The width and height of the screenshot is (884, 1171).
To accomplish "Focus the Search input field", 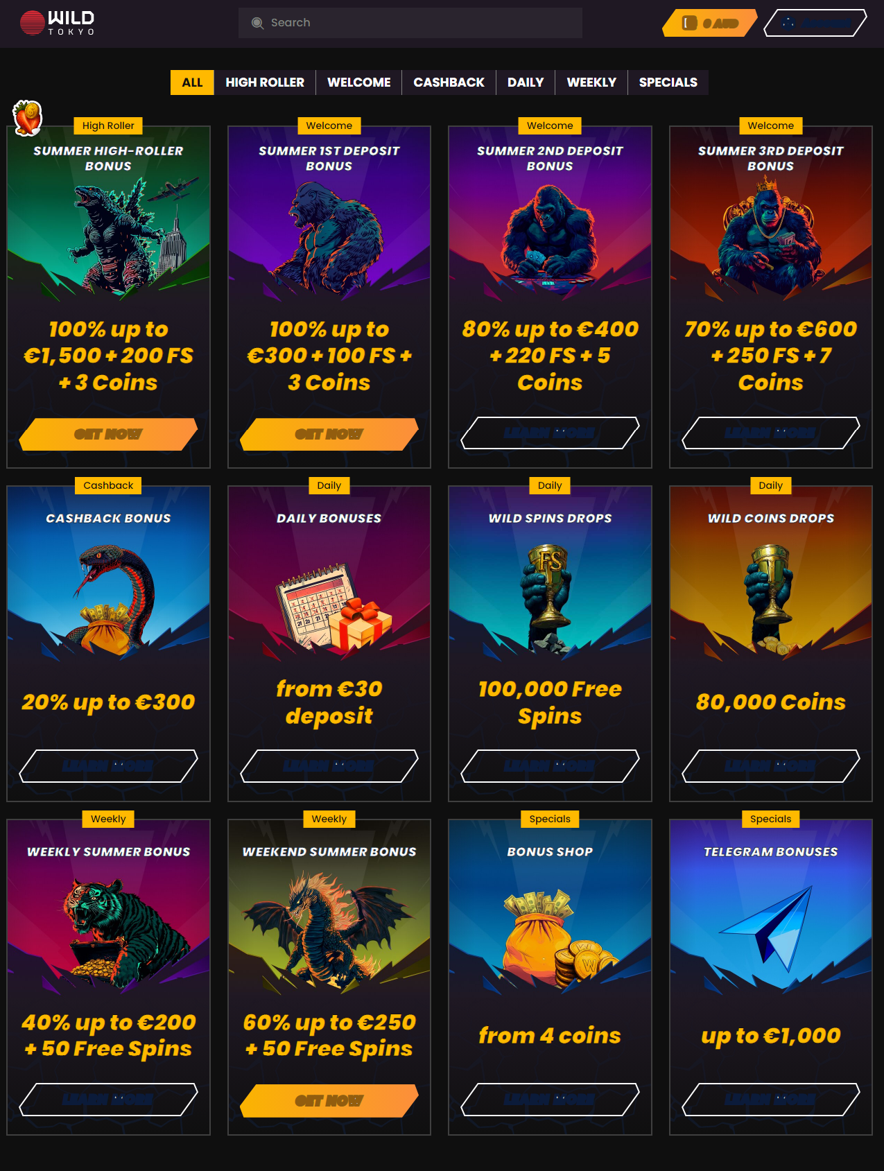I will [x=410, y=23].
